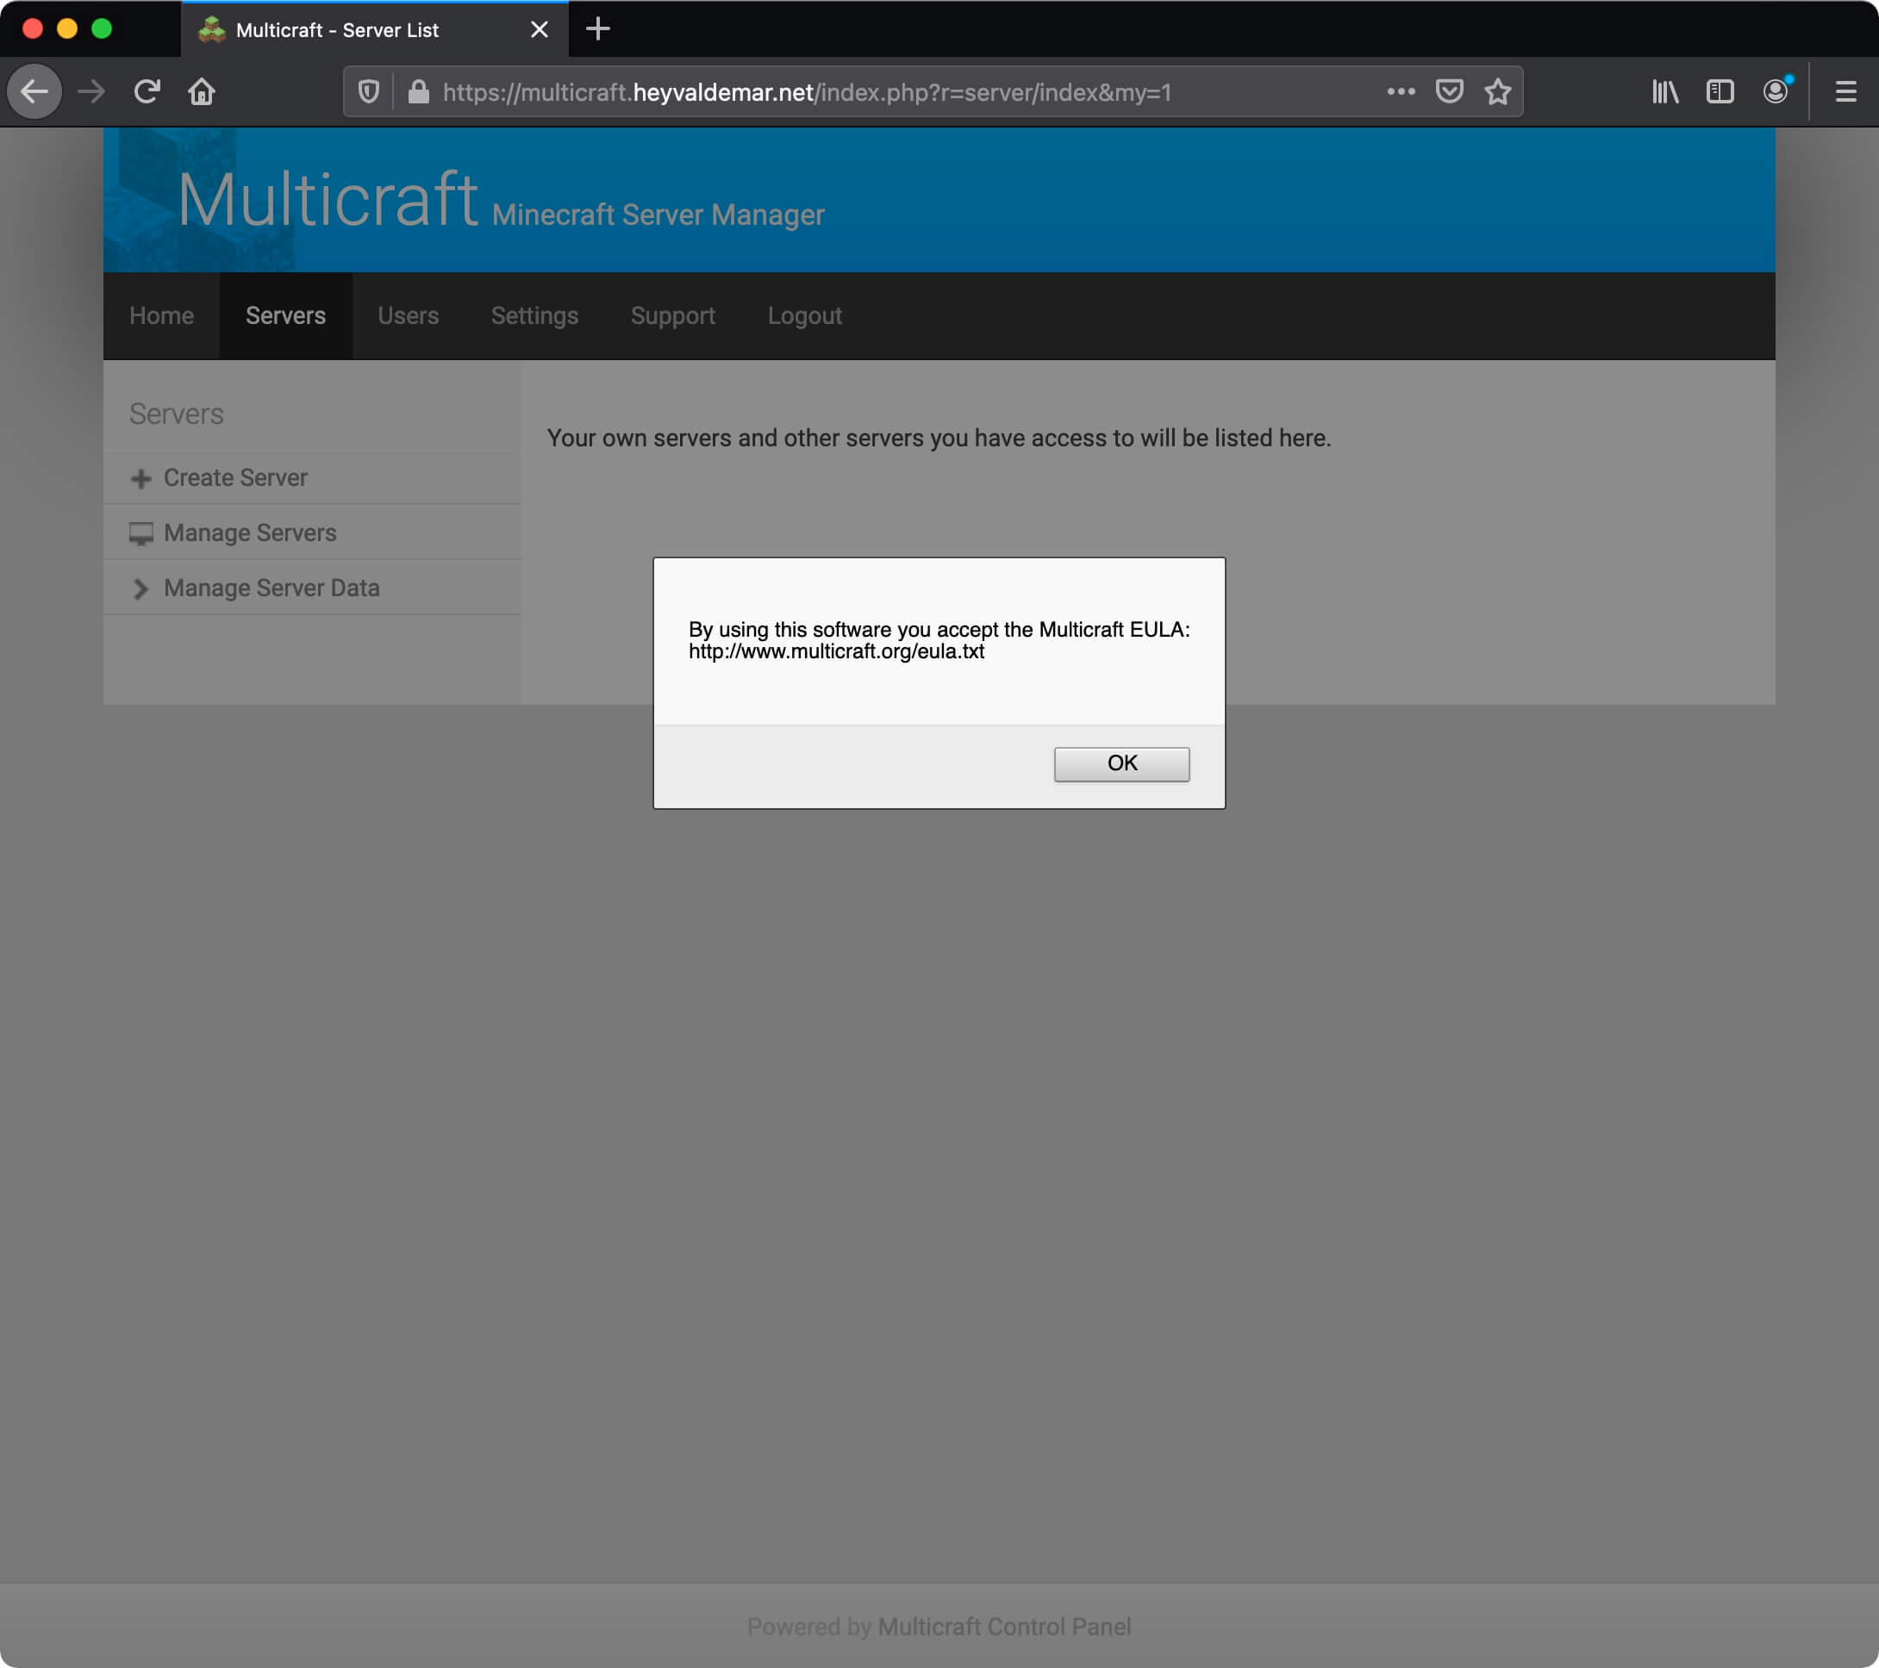This screenshot has width=1879, height=1668.
Task: Toggle the browser open new tab button
Action: [x=599, y=29]
